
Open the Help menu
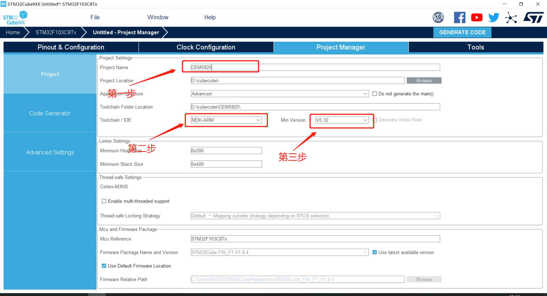(210, 17)
